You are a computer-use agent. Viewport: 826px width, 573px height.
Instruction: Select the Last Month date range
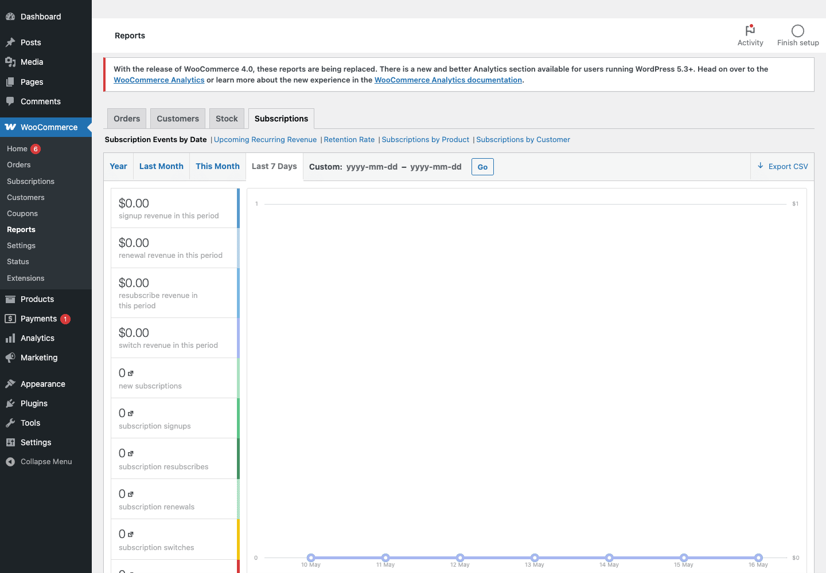point(161,167)
